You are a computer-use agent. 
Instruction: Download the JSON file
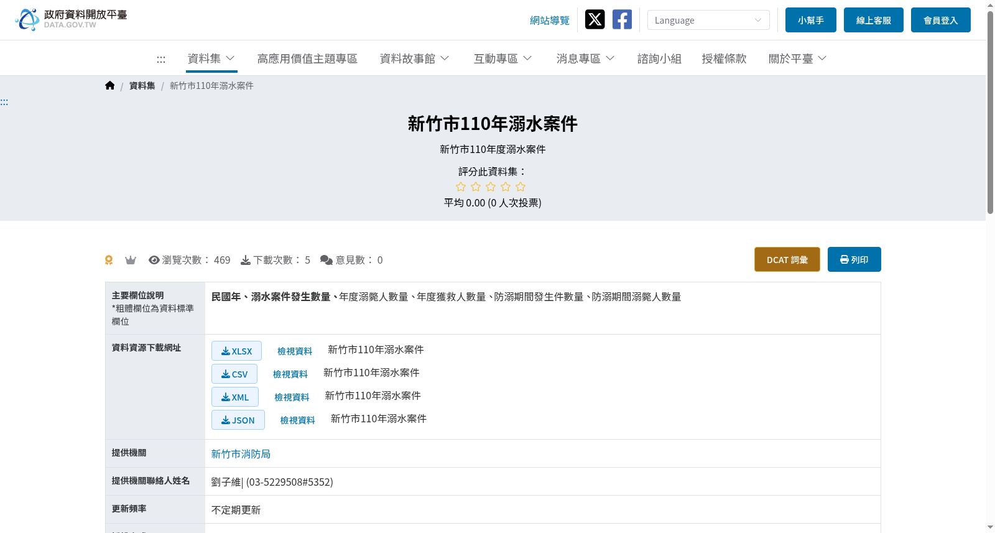(x=238, y=420)
